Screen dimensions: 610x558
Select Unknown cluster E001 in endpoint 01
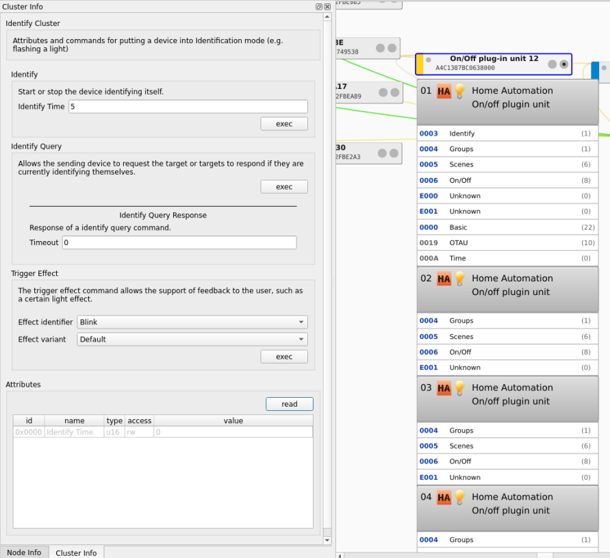point(507,212)
